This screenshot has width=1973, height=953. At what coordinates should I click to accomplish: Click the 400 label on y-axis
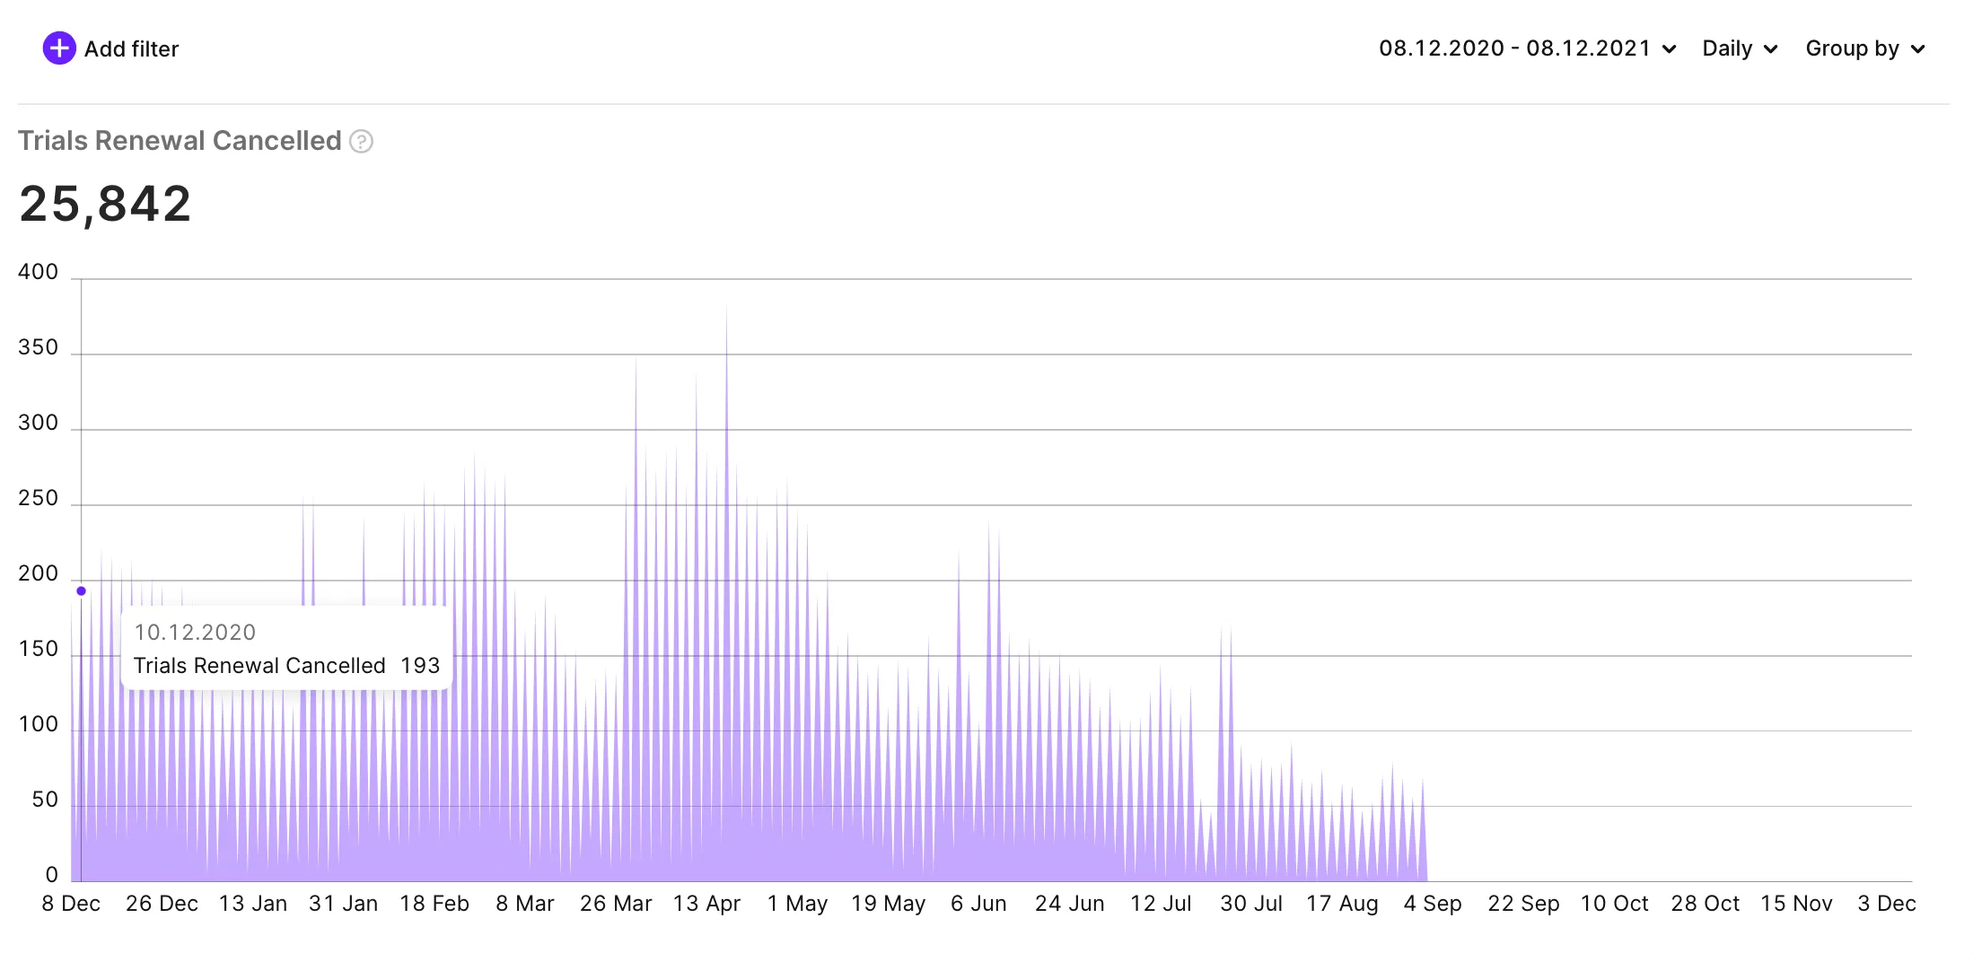38,272
